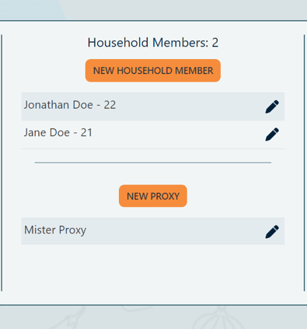Click the member count number 2 in heading

coord(215,43)
